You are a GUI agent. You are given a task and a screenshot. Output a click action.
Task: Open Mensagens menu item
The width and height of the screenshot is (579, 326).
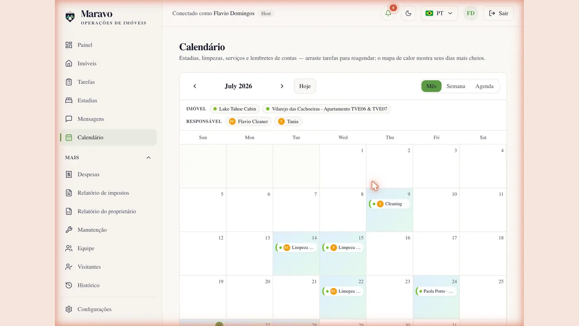point(108,119)
